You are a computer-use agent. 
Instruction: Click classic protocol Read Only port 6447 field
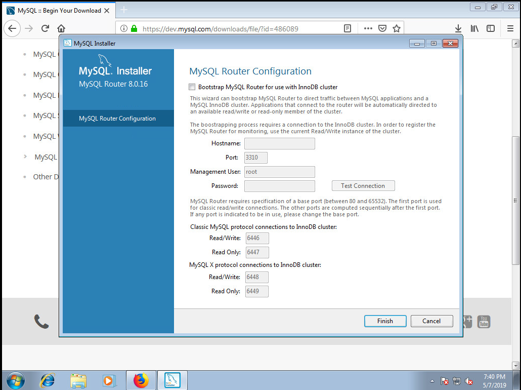click(257, 252)
